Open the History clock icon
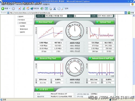Image resolution: width=135 pixels, height=101 pixels. pyautogui.click(x=42, y=9)
